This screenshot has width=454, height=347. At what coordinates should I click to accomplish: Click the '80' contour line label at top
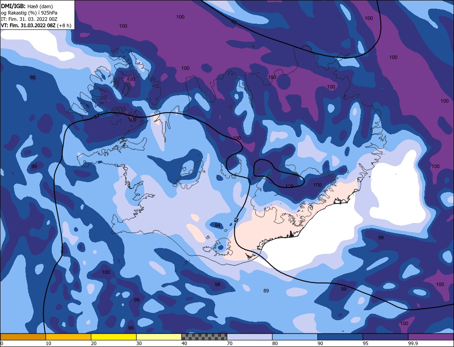[x=234, y=22]
